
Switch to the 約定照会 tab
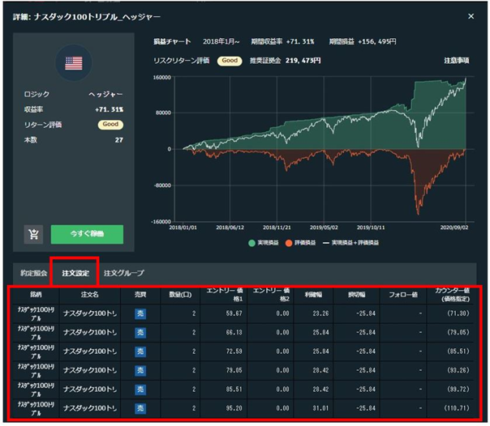[x=33, y=273]
